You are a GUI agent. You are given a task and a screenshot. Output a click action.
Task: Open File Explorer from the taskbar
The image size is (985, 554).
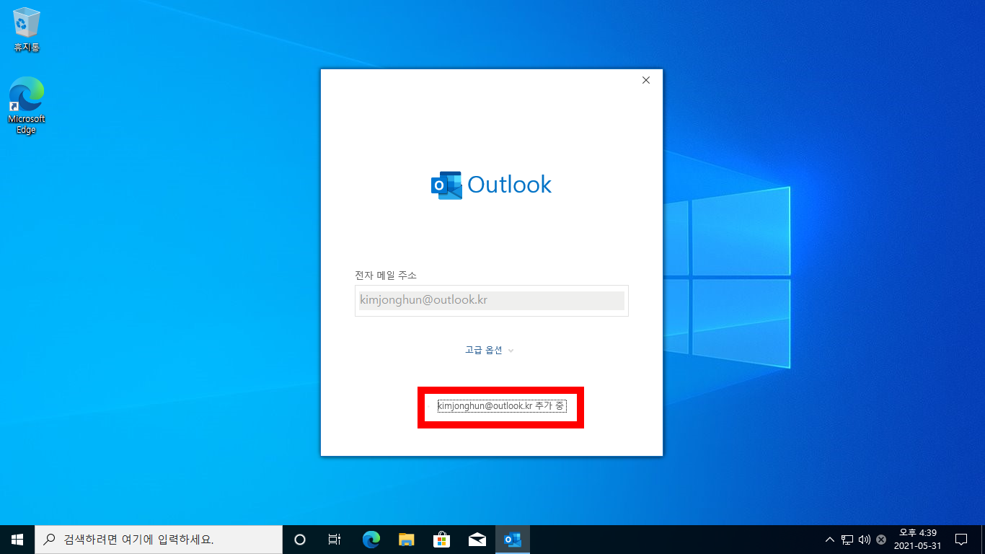tap(407, 539)
